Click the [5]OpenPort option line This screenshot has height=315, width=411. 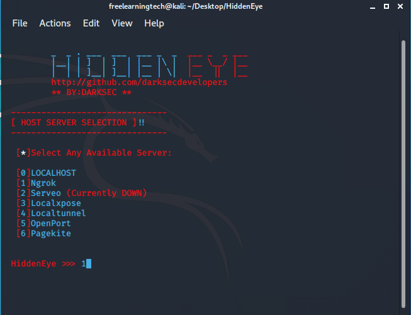(x=43, y=224)
